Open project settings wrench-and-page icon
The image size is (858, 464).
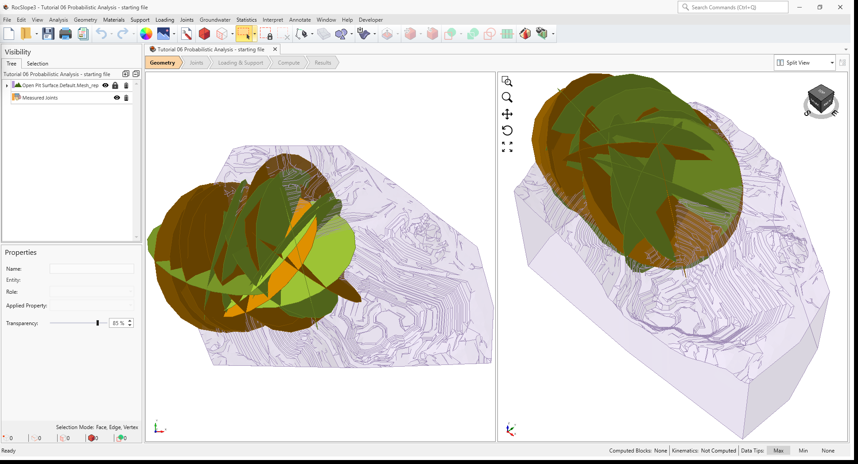pos(186,34)
